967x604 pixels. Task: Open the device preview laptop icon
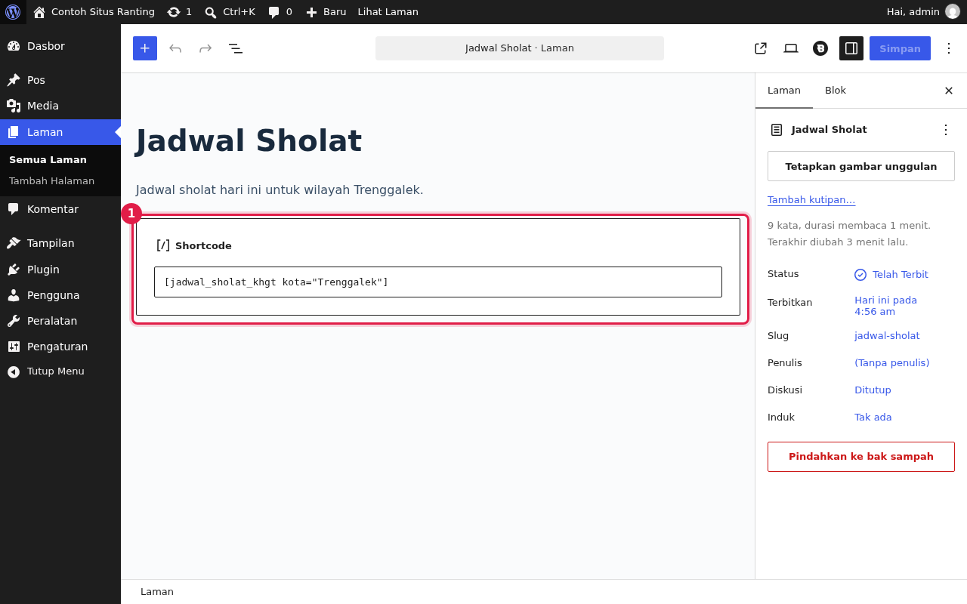pos(791,48)
